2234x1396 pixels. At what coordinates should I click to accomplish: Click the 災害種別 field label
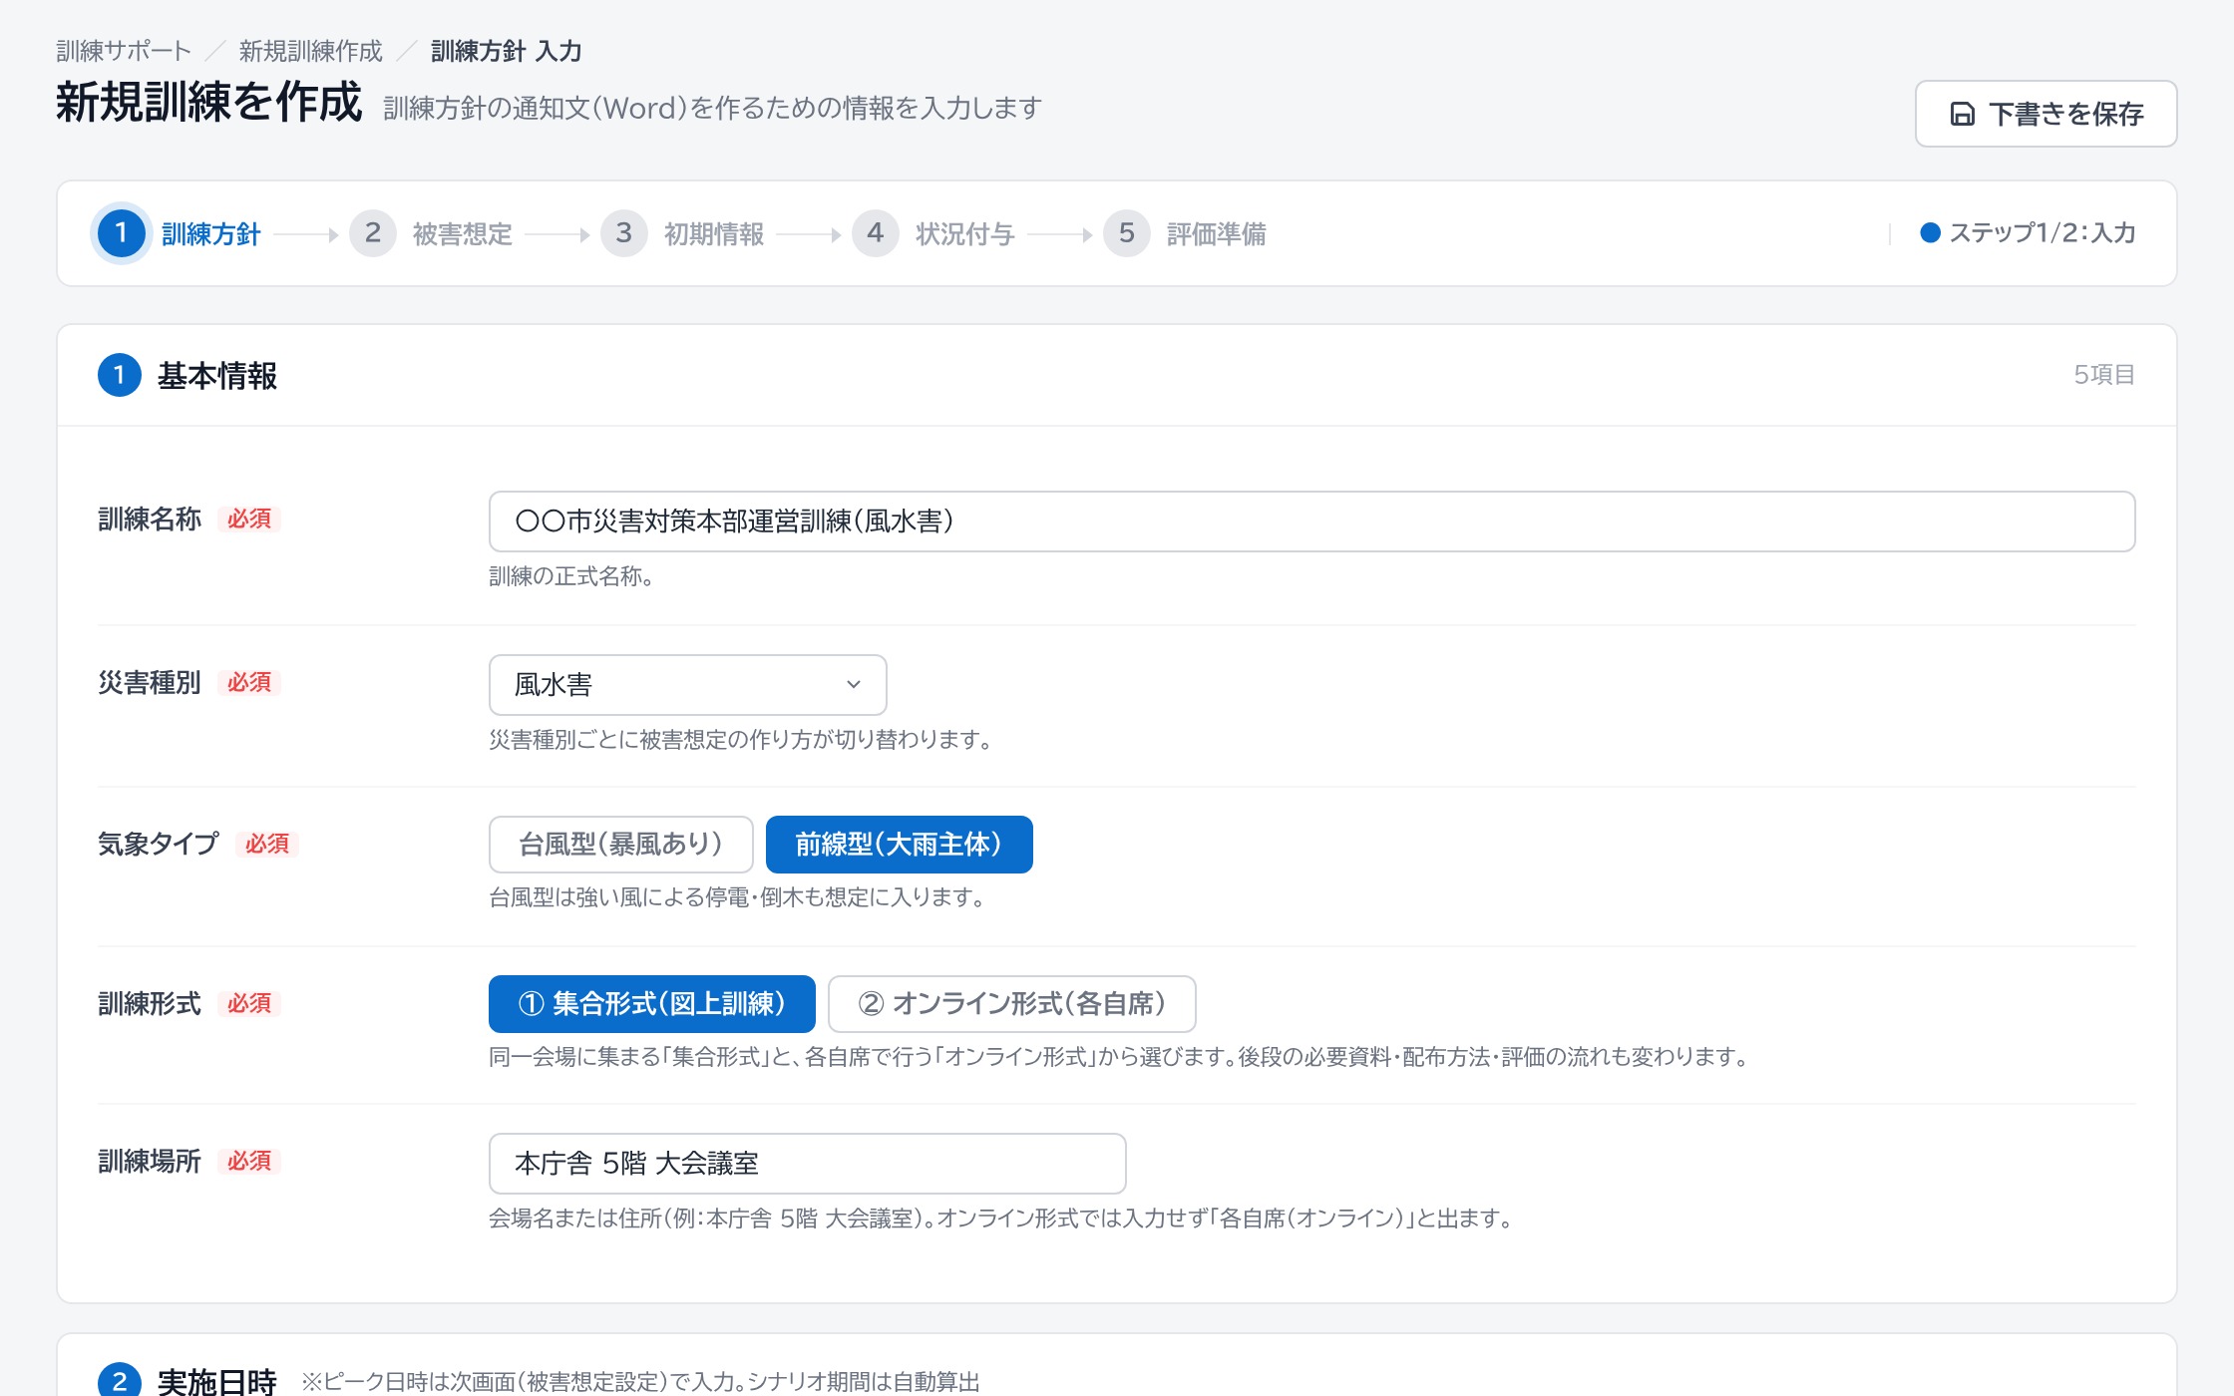point(150,683)
